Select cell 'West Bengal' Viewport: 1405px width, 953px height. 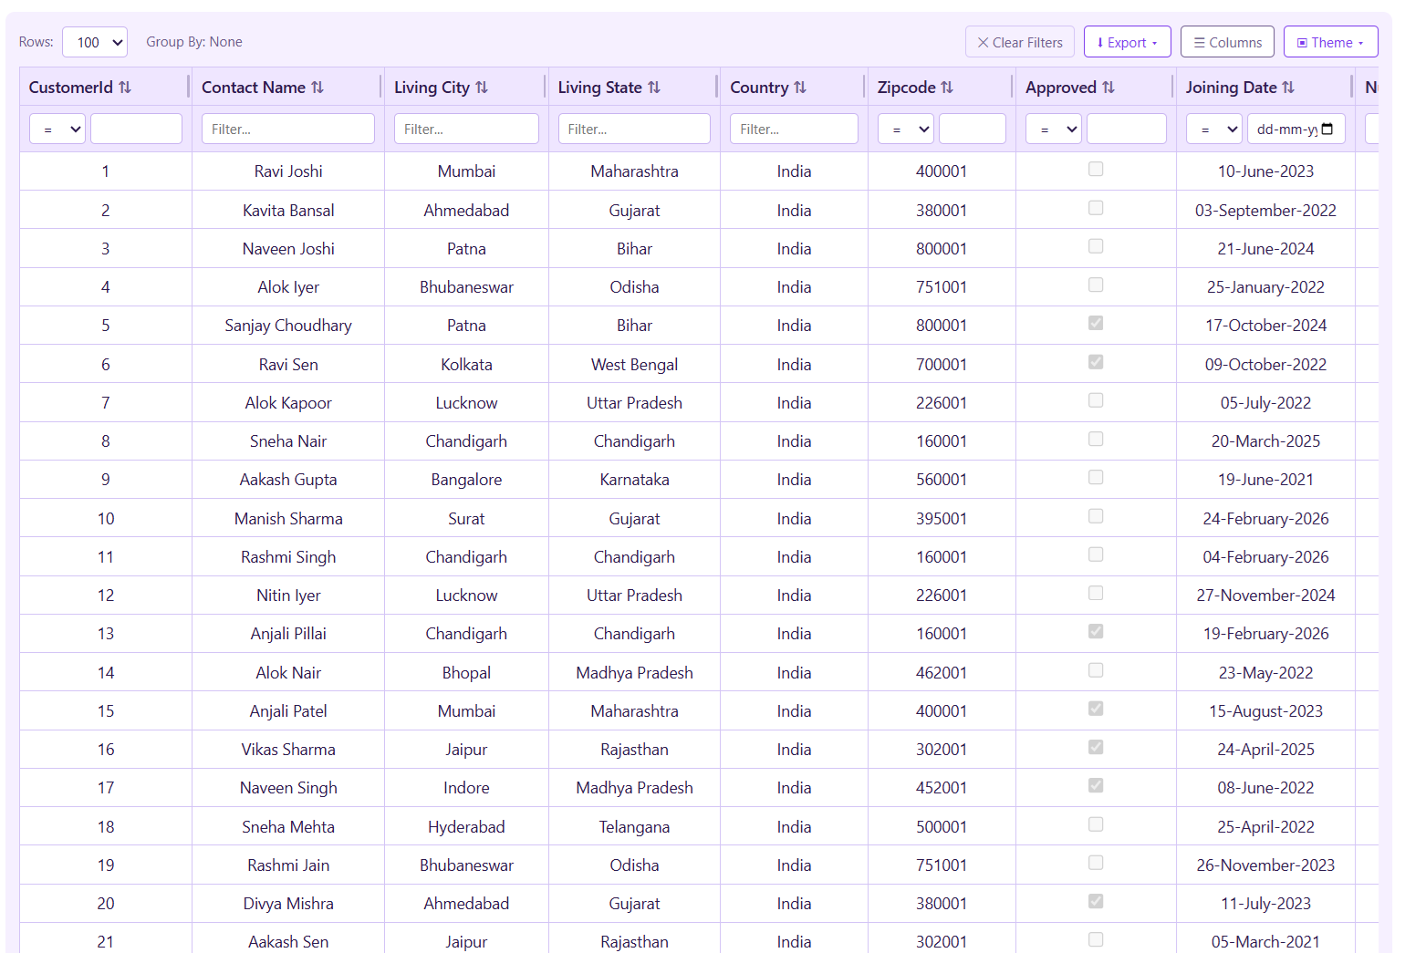pos(634,365)
